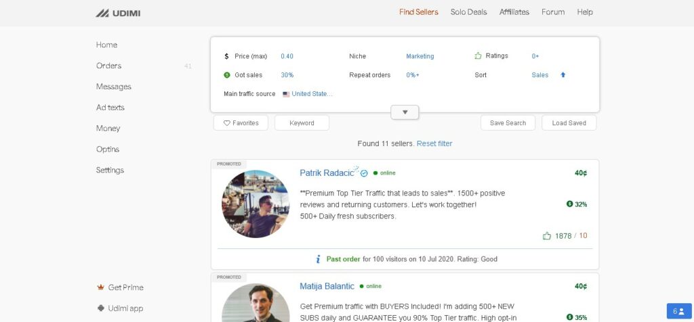Click Patrik Radacic profile photo
The height and width of the screenshot is (322, 694).
[x=256, y=204]
